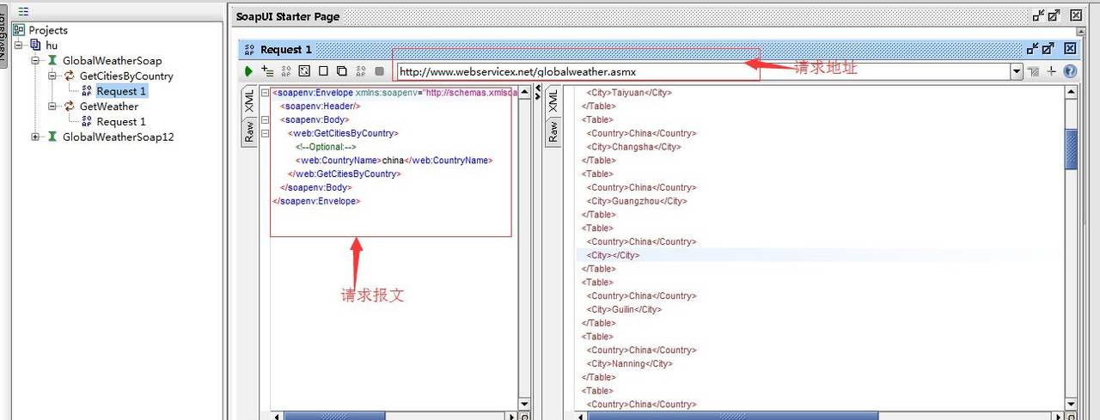Close the SoapUI Starter Page window
This screenshot has width=1100, height=420.
coord(1075,15)
